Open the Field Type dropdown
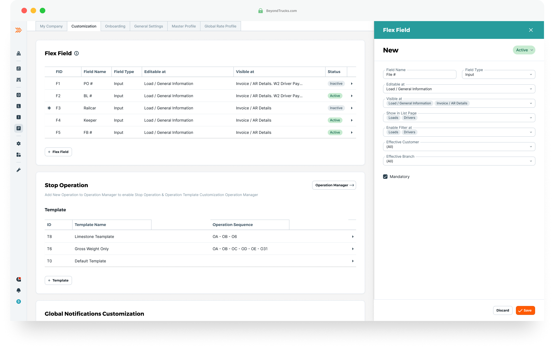The image size is (554, 349). click(x=498, y=74)
